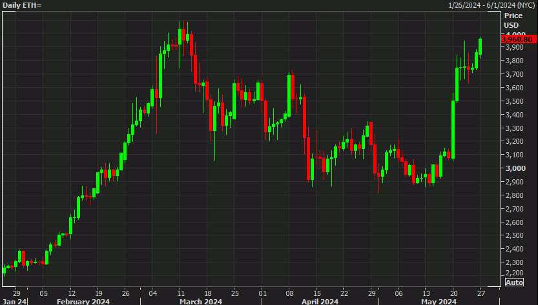Click the Jan 24 label on time axis

[13, 300]
